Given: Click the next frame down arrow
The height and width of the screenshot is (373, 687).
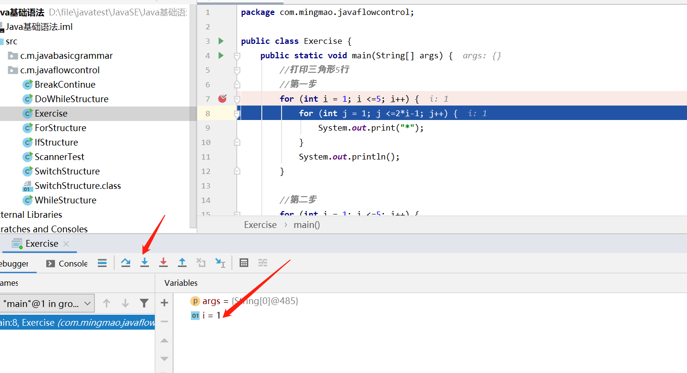Looking at the screenshot, I should 125,303.
